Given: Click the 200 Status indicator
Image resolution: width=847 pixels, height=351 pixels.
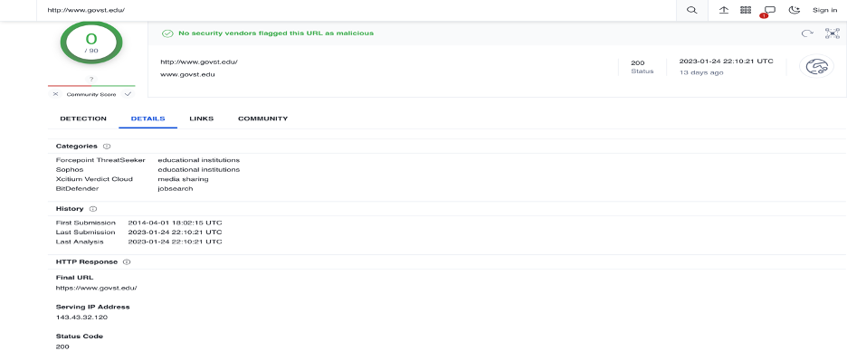Looking at the screenshot, I should pos(642,67).
